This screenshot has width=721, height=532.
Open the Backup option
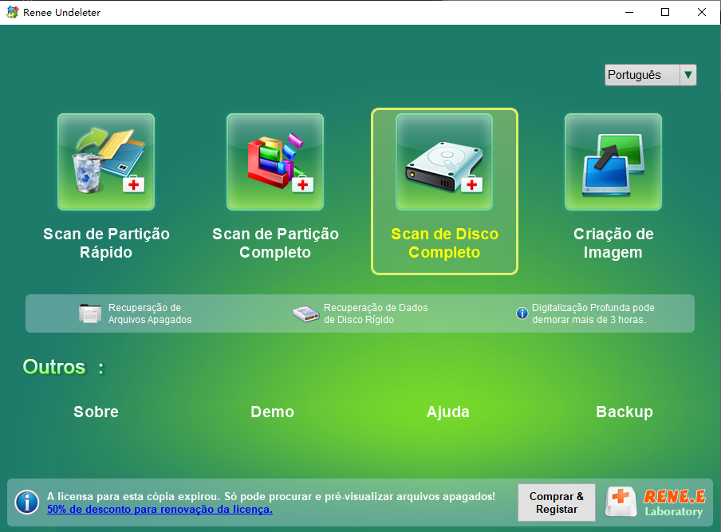[624, 412]
